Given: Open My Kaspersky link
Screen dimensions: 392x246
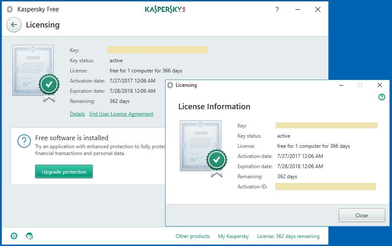Looking at the screenshot, I should pos(233,236).
